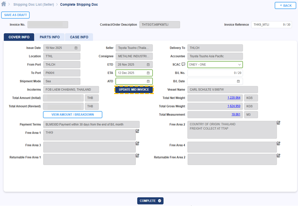Open the ATD calendar picker icon
Screen dimensions: 298x206
pos(148,82)
